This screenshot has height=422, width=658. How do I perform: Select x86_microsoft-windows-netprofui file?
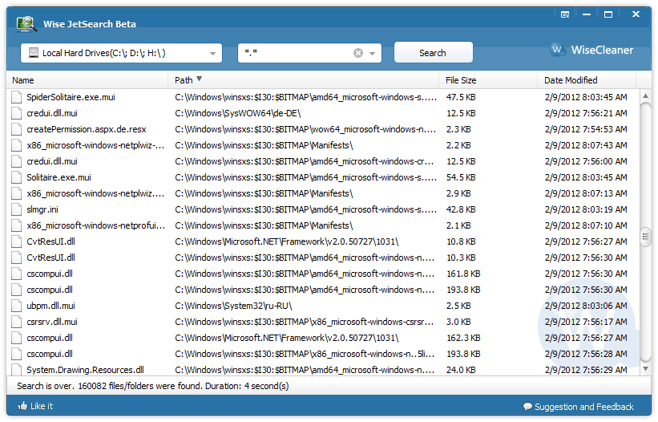323,225
